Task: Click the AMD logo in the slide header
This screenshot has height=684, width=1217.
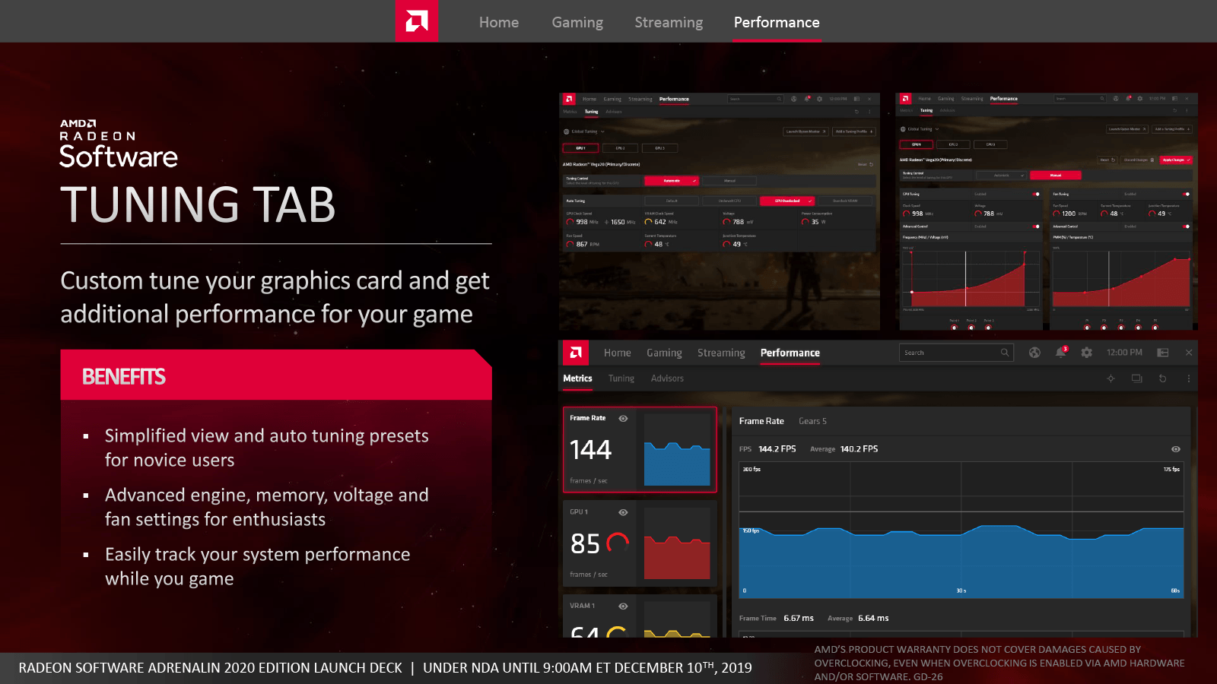Action: pyautogui.click(x=417, y=21)
